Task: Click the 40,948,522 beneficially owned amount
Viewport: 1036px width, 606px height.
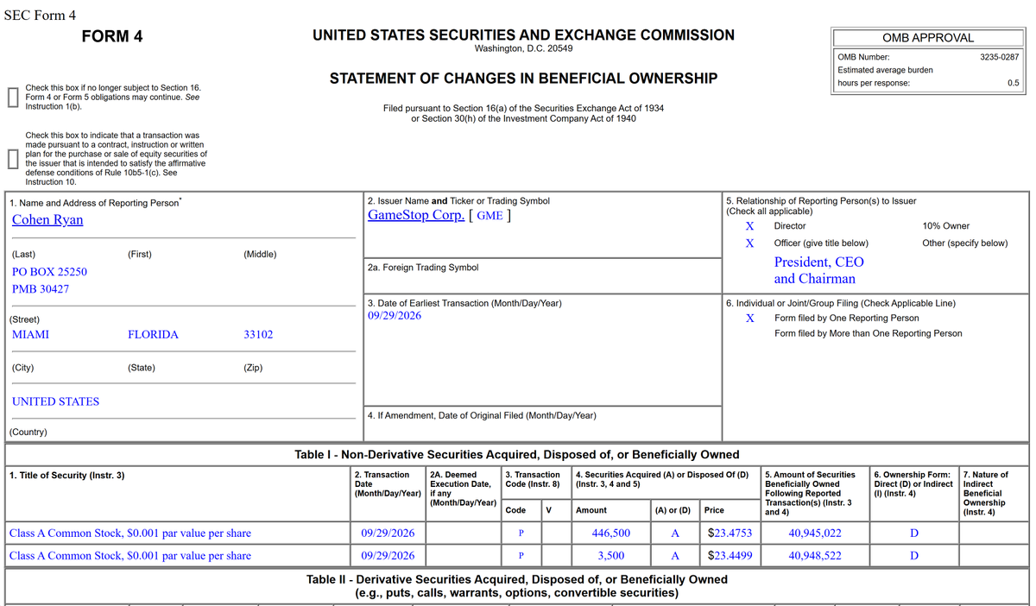Action: coord(815,556)
